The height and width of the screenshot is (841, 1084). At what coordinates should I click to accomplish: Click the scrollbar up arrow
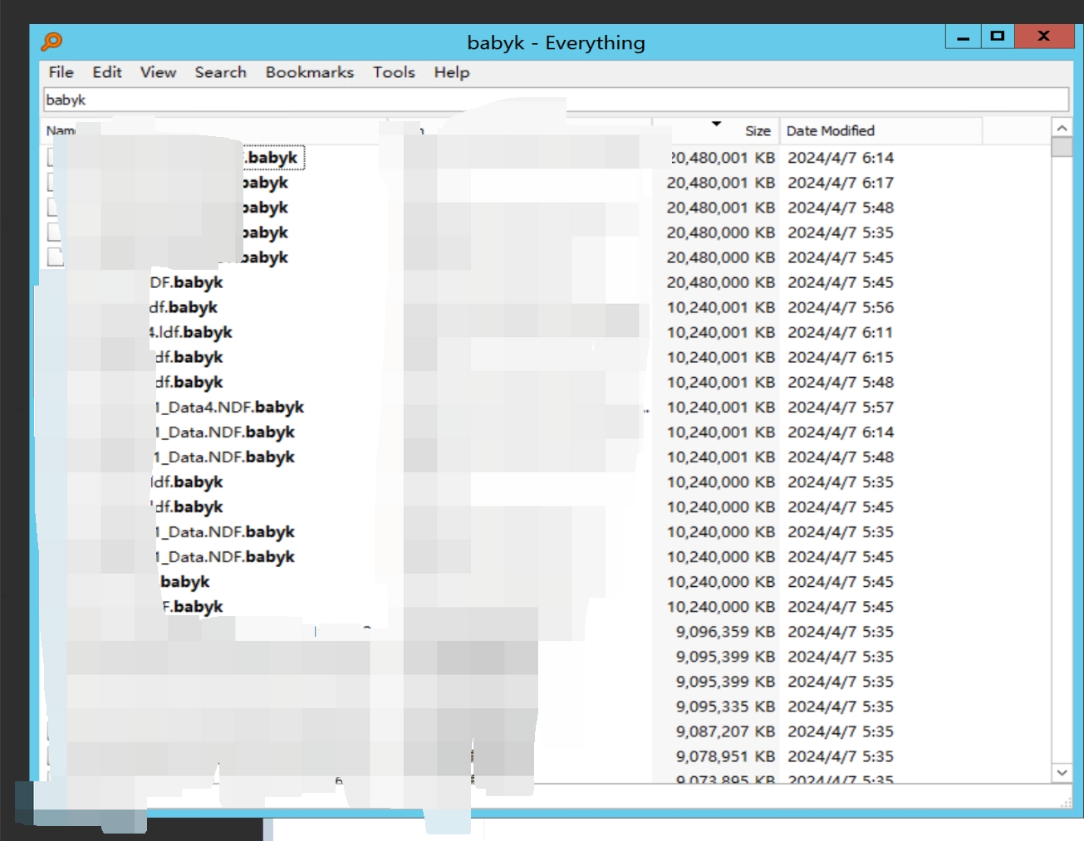(x=1062, y=129)
